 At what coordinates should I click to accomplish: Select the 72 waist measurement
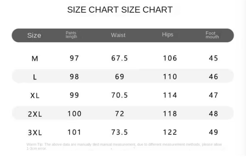(120, 114)
